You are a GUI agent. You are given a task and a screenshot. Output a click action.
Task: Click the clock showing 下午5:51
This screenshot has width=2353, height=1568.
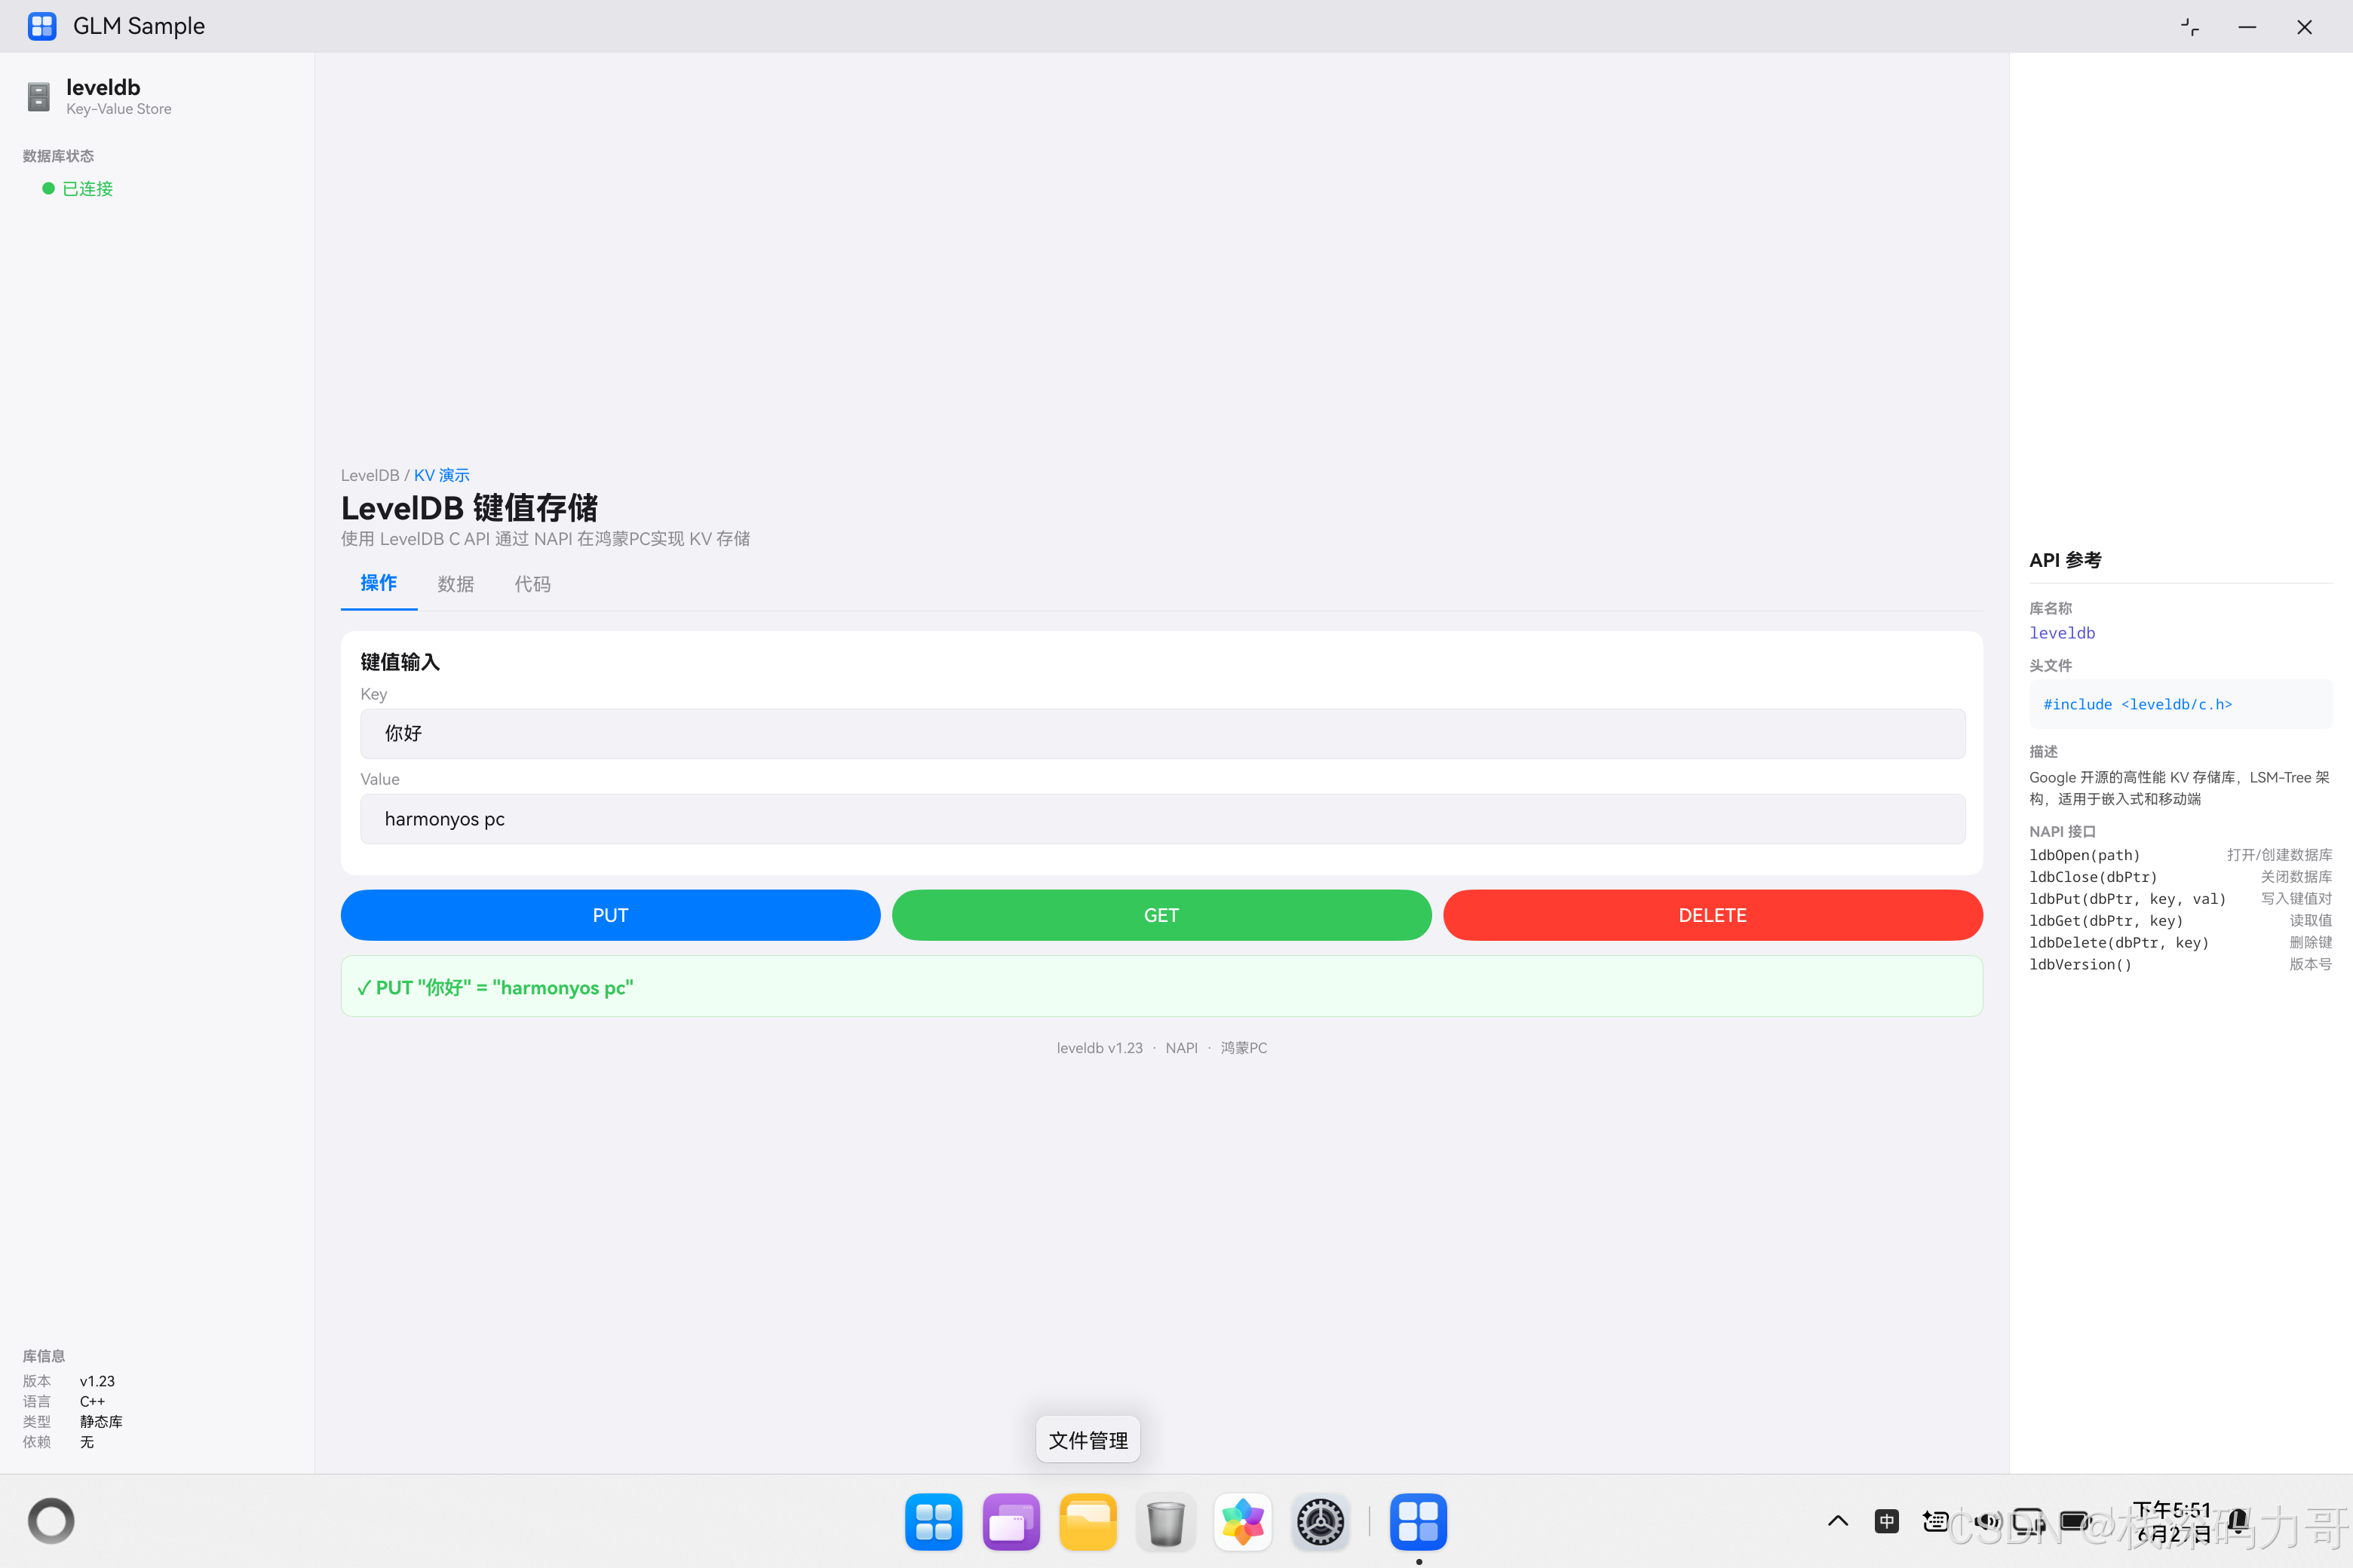[x=2171, y=1522]
